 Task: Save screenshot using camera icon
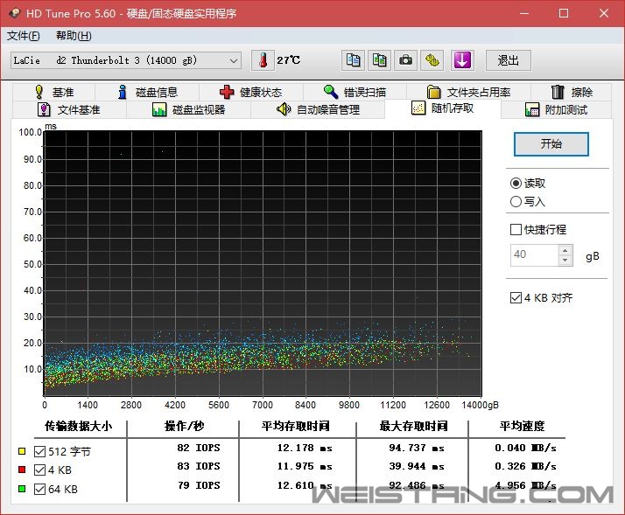click(x=405, y=60)
